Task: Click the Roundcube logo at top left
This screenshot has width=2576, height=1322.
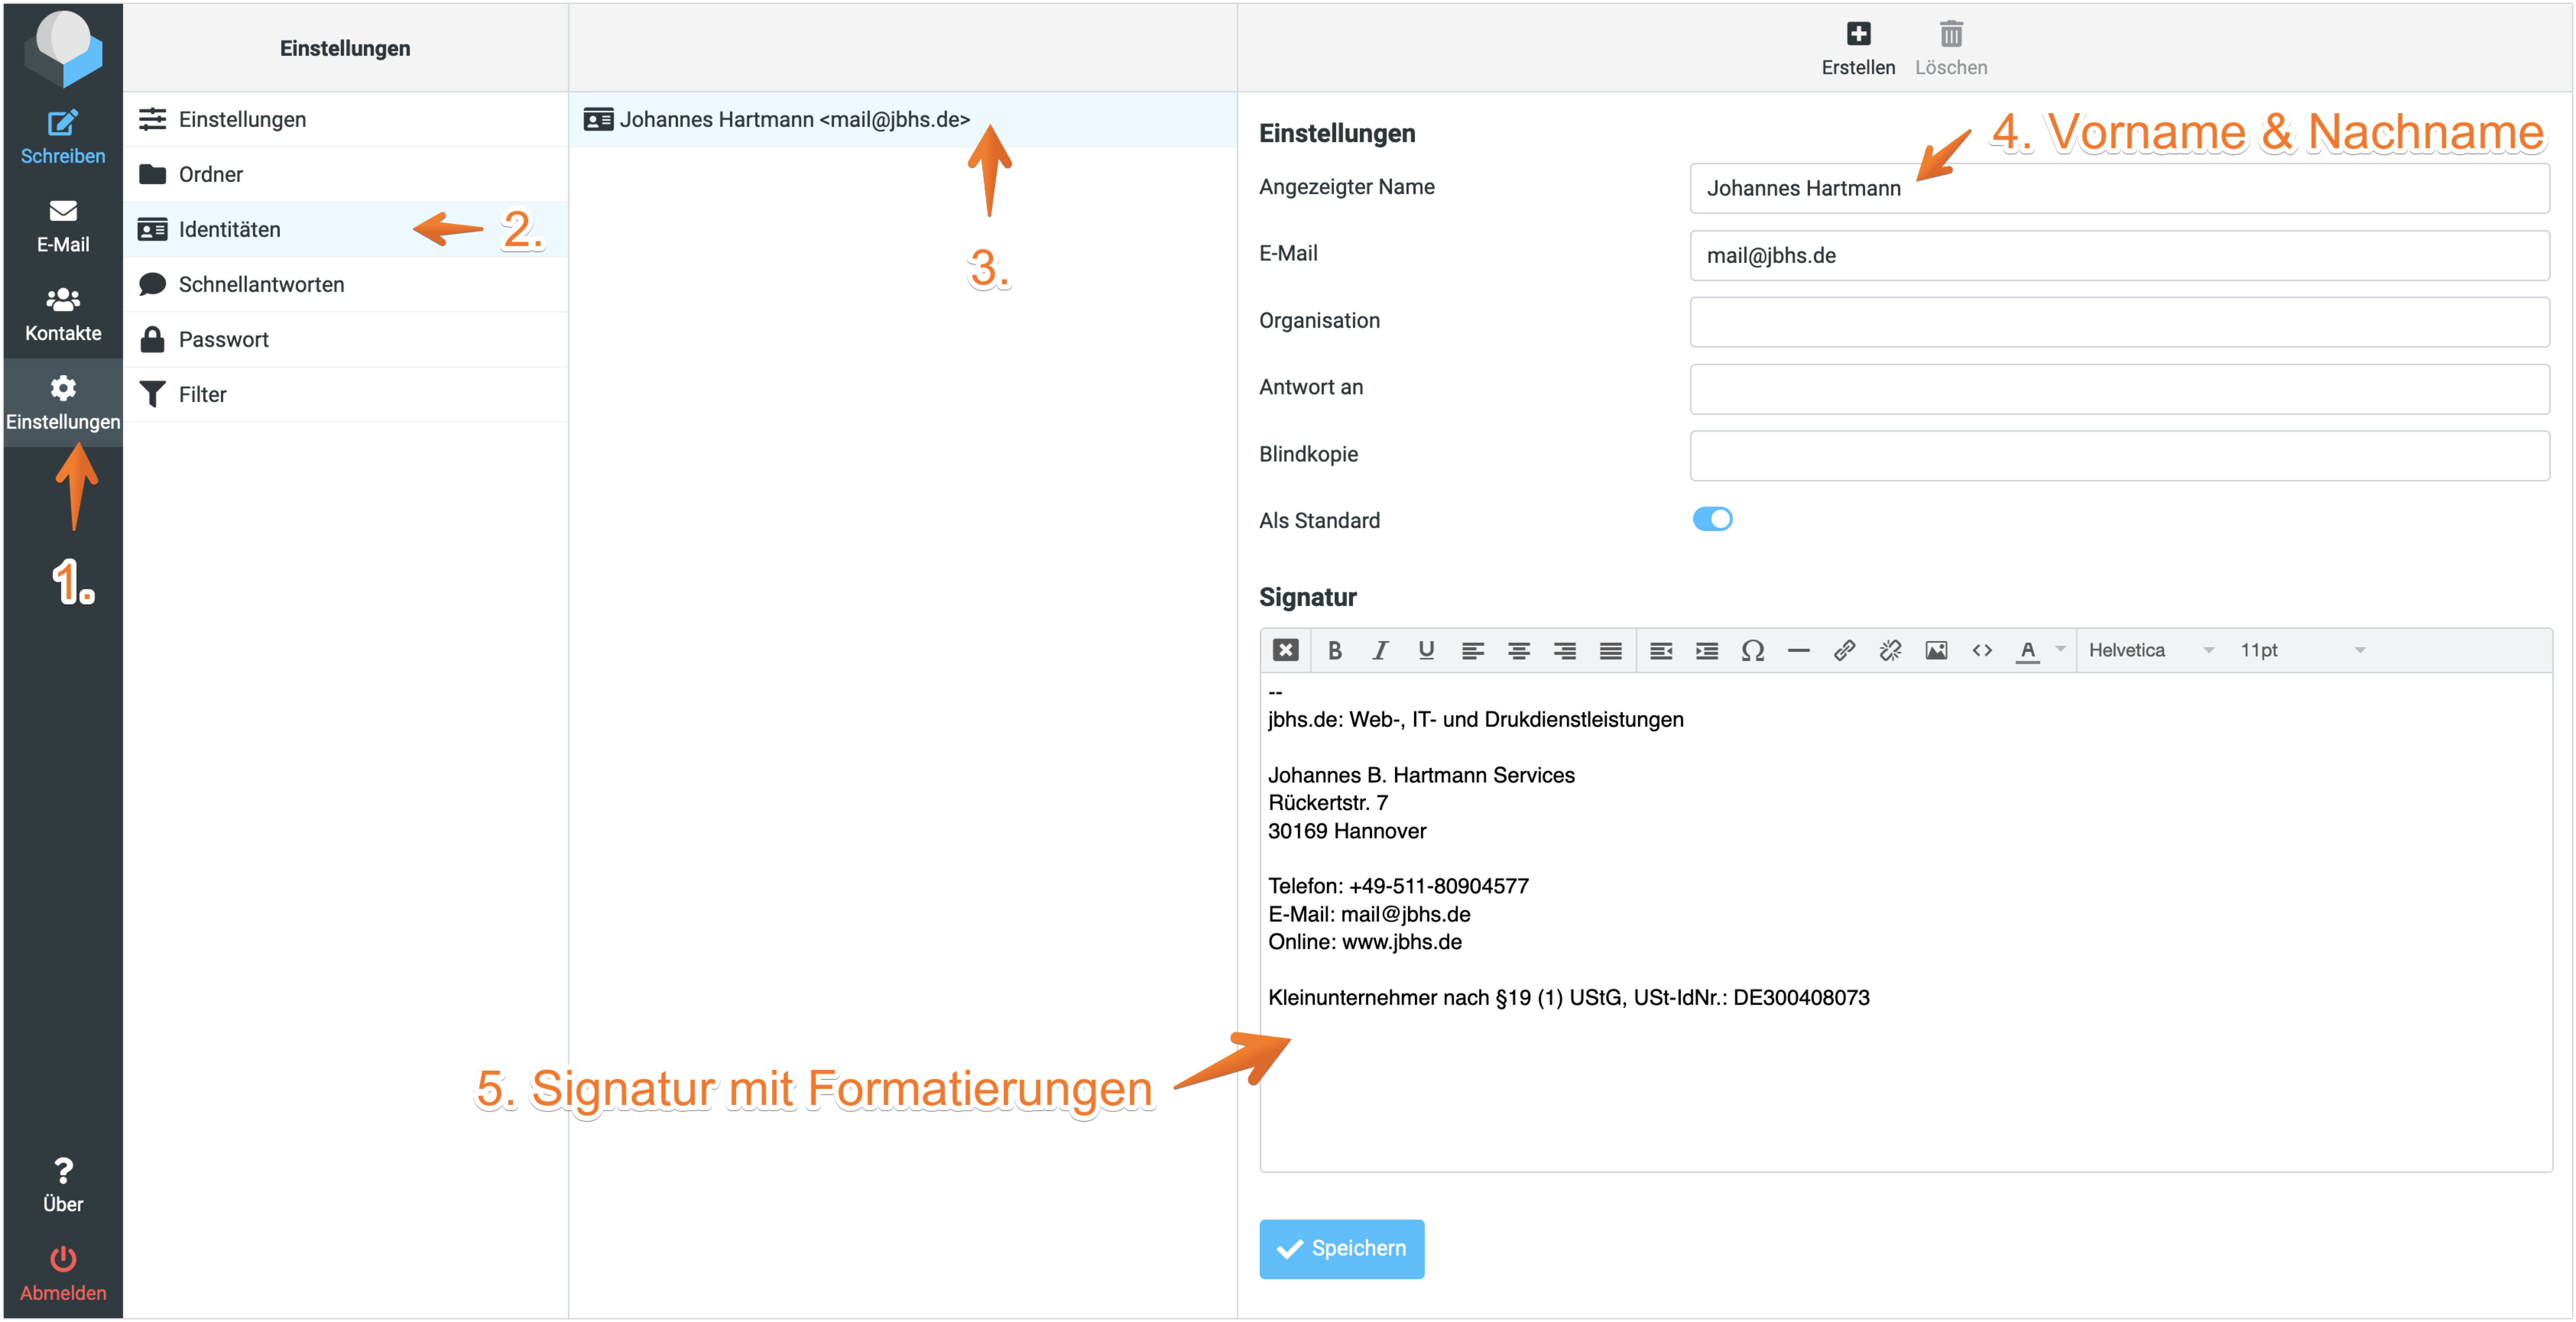Action: [x=63, y=48]
